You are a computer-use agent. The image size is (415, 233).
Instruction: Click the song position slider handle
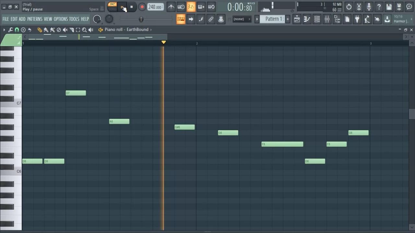tap(141, 19)
